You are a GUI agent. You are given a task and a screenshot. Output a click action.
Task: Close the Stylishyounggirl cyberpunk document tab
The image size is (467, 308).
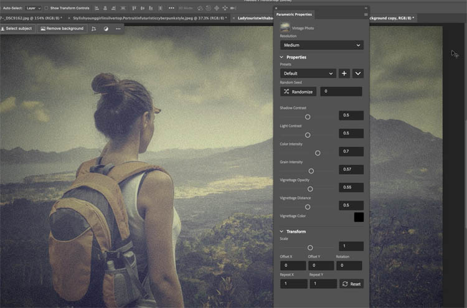point(69,18)
